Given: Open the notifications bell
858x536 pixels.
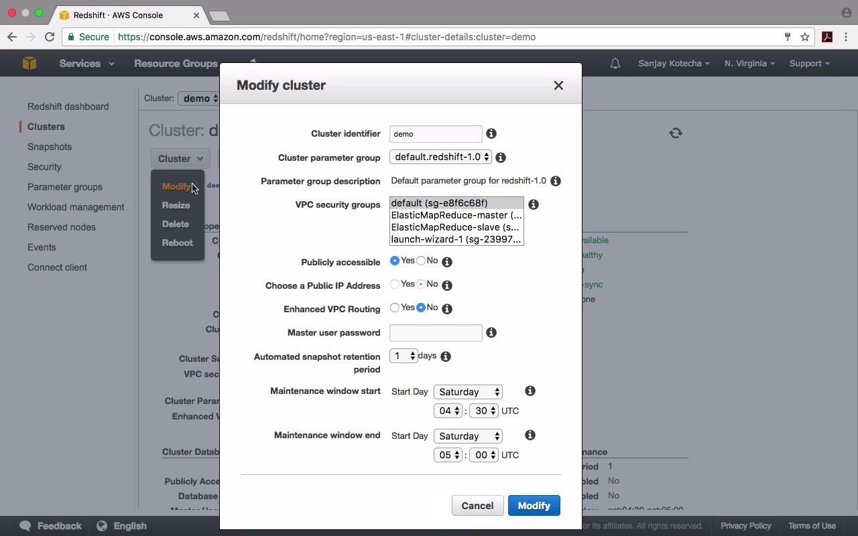Looking at the screenshot, I should click(x=615, y=64).
